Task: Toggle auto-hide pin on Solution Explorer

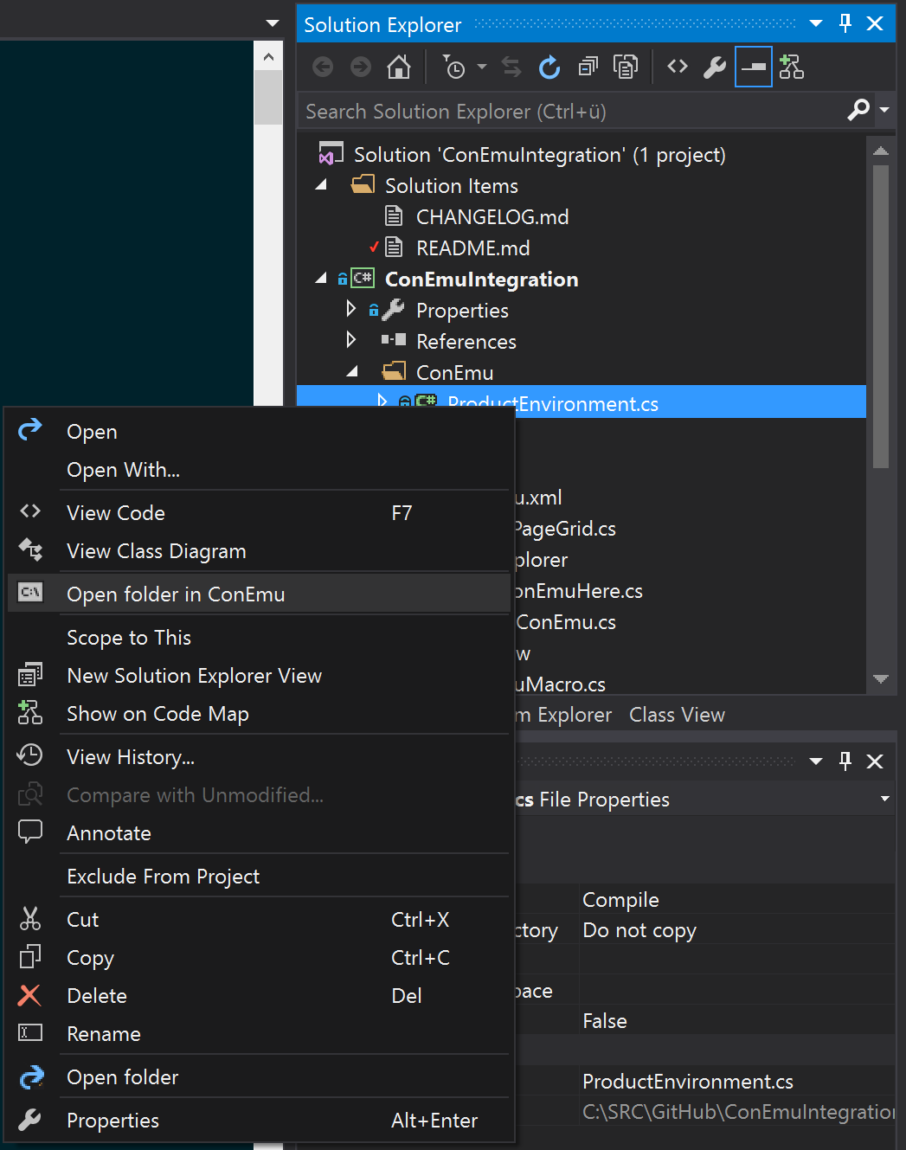Action: pos(845,24)
